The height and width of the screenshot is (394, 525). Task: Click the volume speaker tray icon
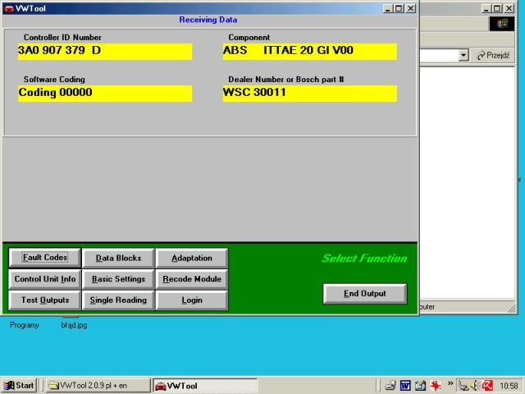475,387
